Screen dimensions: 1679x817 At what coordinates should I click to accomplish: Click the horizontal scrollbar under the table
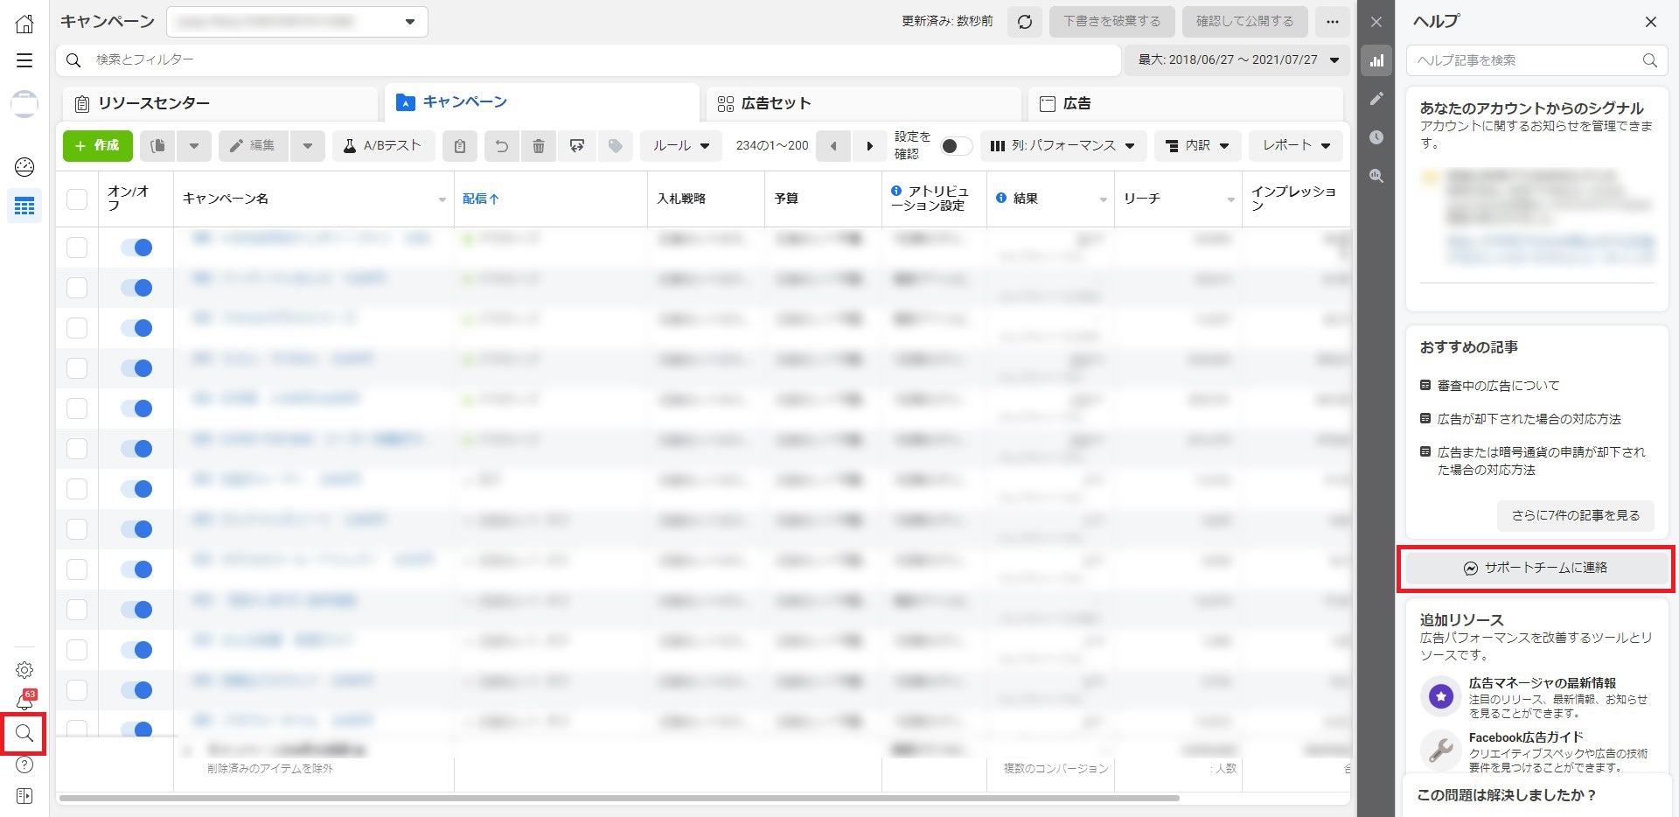[x=619, y=798]
